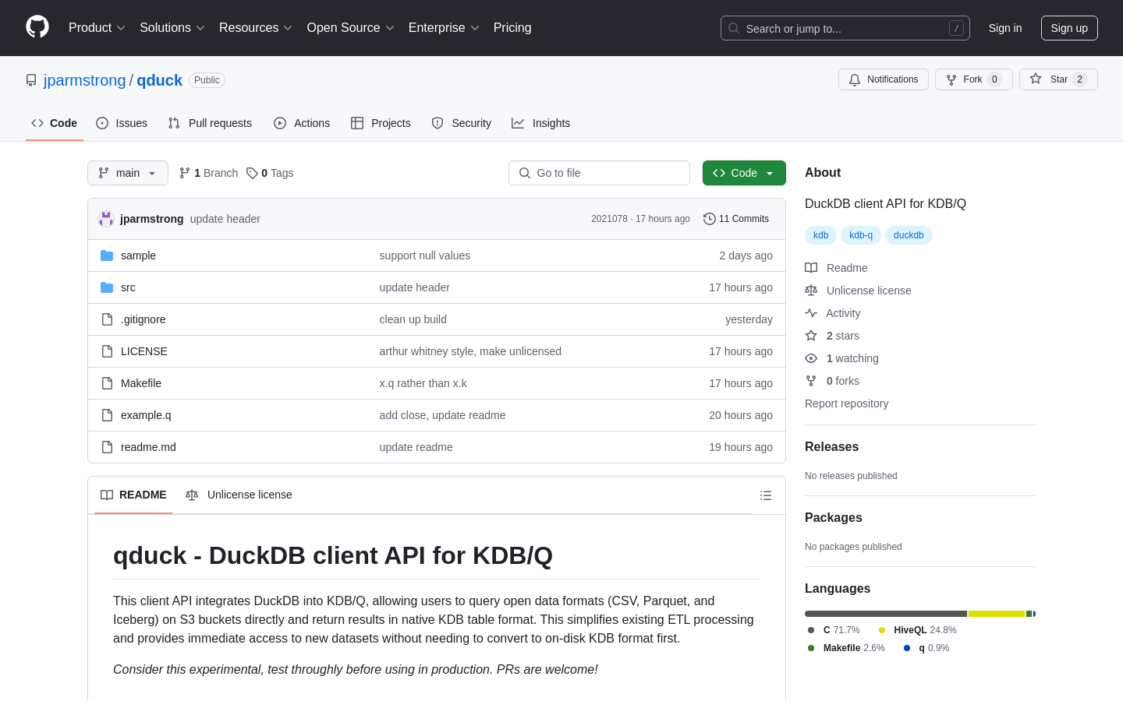The width and height of the screenshot is (1123, 701).
Task: Click the .gitignore file icon
Action: click(x=107, y=319)
